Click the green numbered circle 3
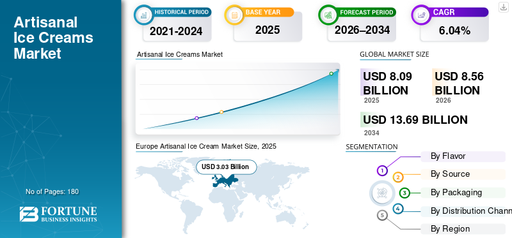The width and height of the screenshot is (512, 238). point(404,193)
